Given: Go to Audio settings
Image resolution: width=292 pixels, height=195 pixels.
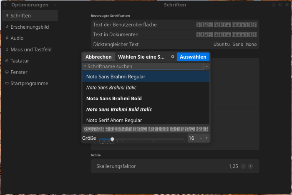Looking at the screenshot, I should coord(30,38).
